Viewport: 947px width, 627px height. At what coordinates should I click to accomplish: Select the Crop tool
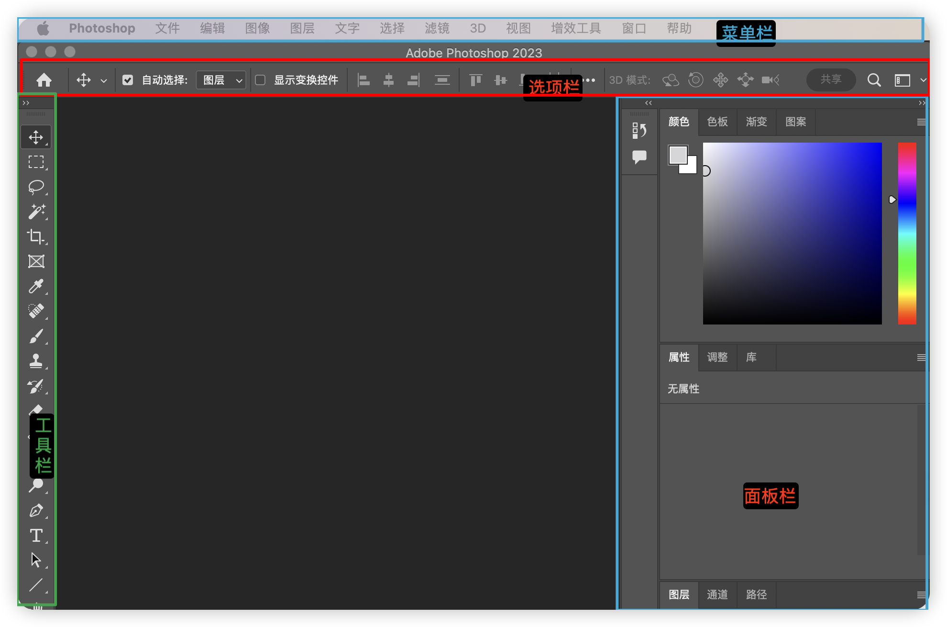[x=36, y=236]
